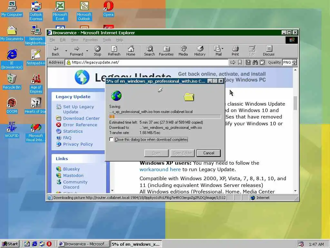Select the DOOM desktop icon
330x248 pixels.
[x=12, y=106]
